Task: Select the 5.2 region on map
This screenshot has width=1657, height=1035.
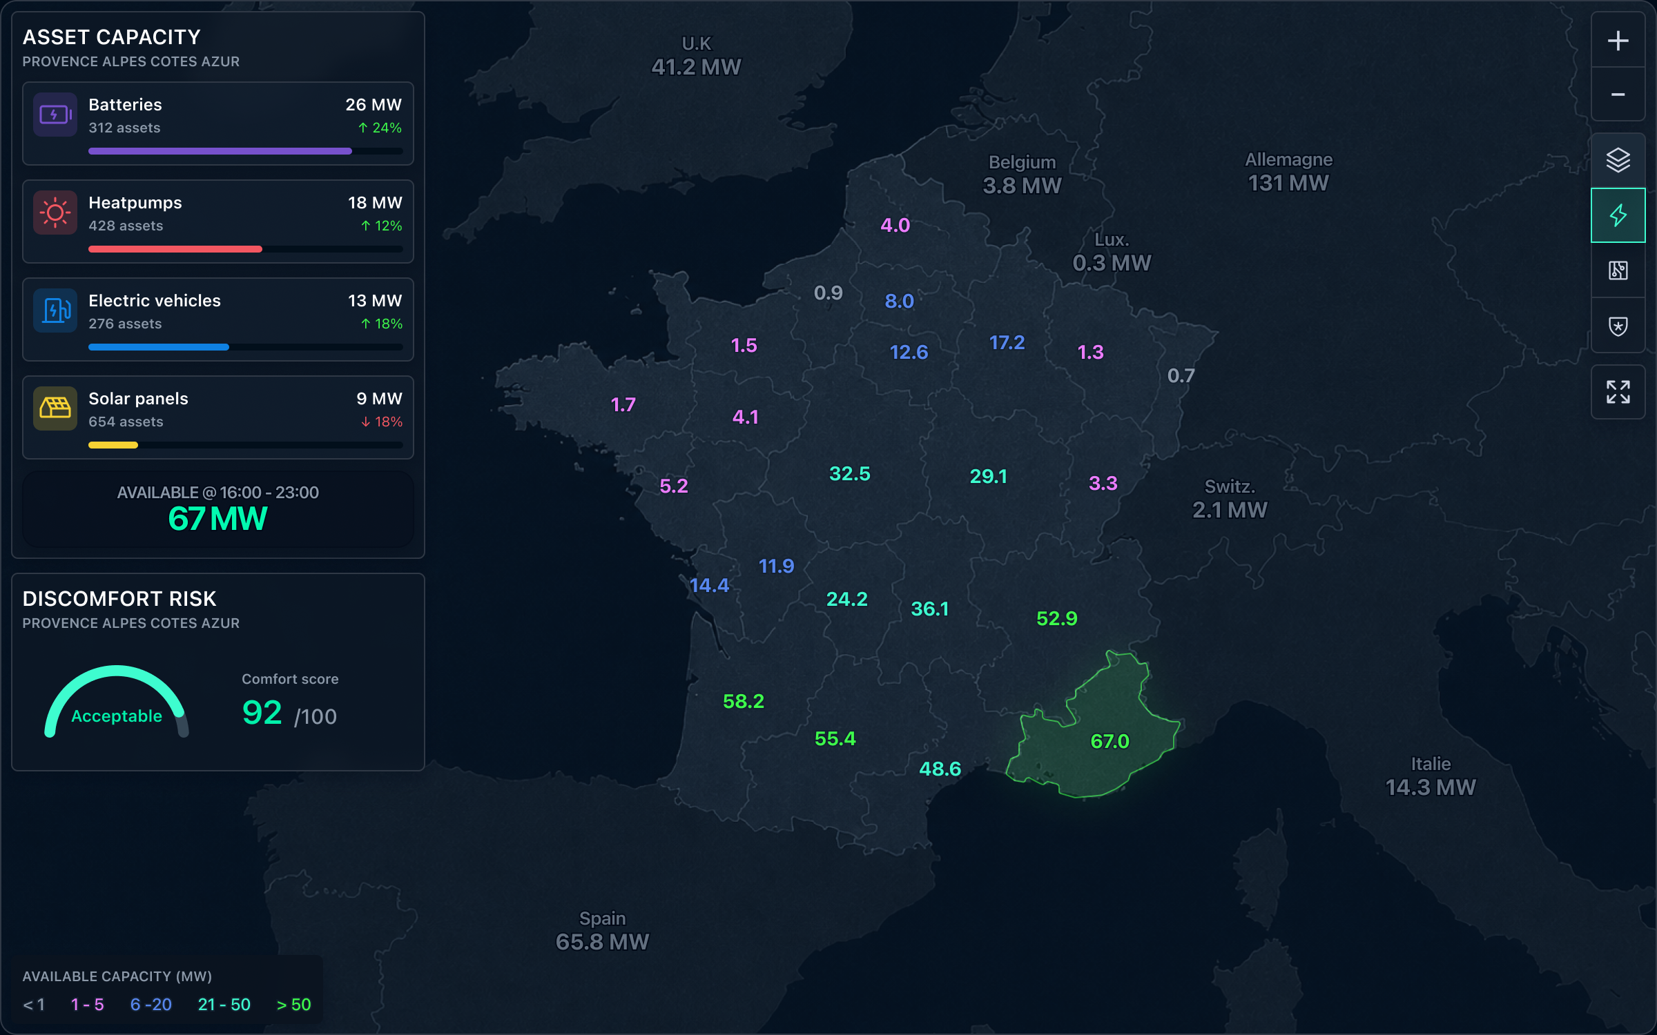Action: [673, 486]
